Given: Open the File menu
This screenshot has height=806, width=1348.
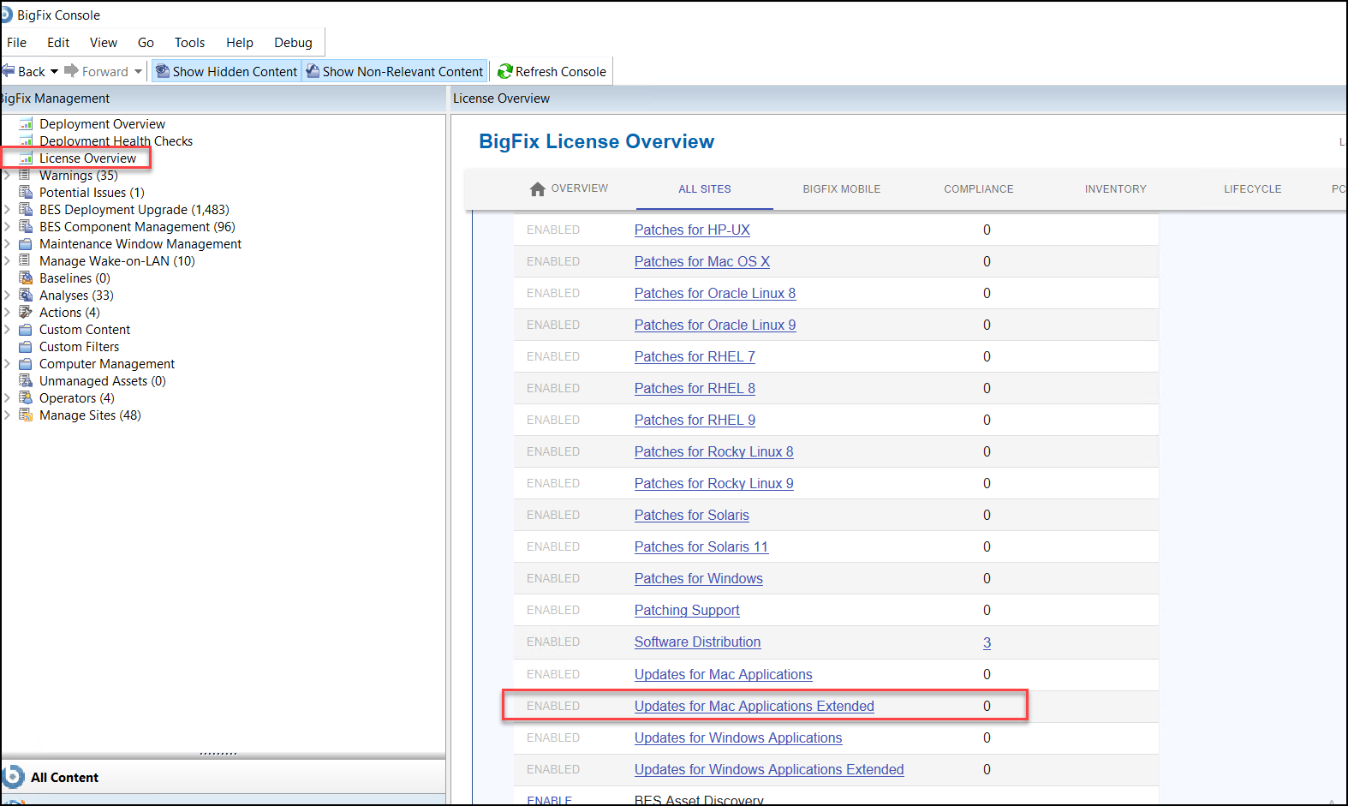Looking at the screenshot, I should pos(17,43).
